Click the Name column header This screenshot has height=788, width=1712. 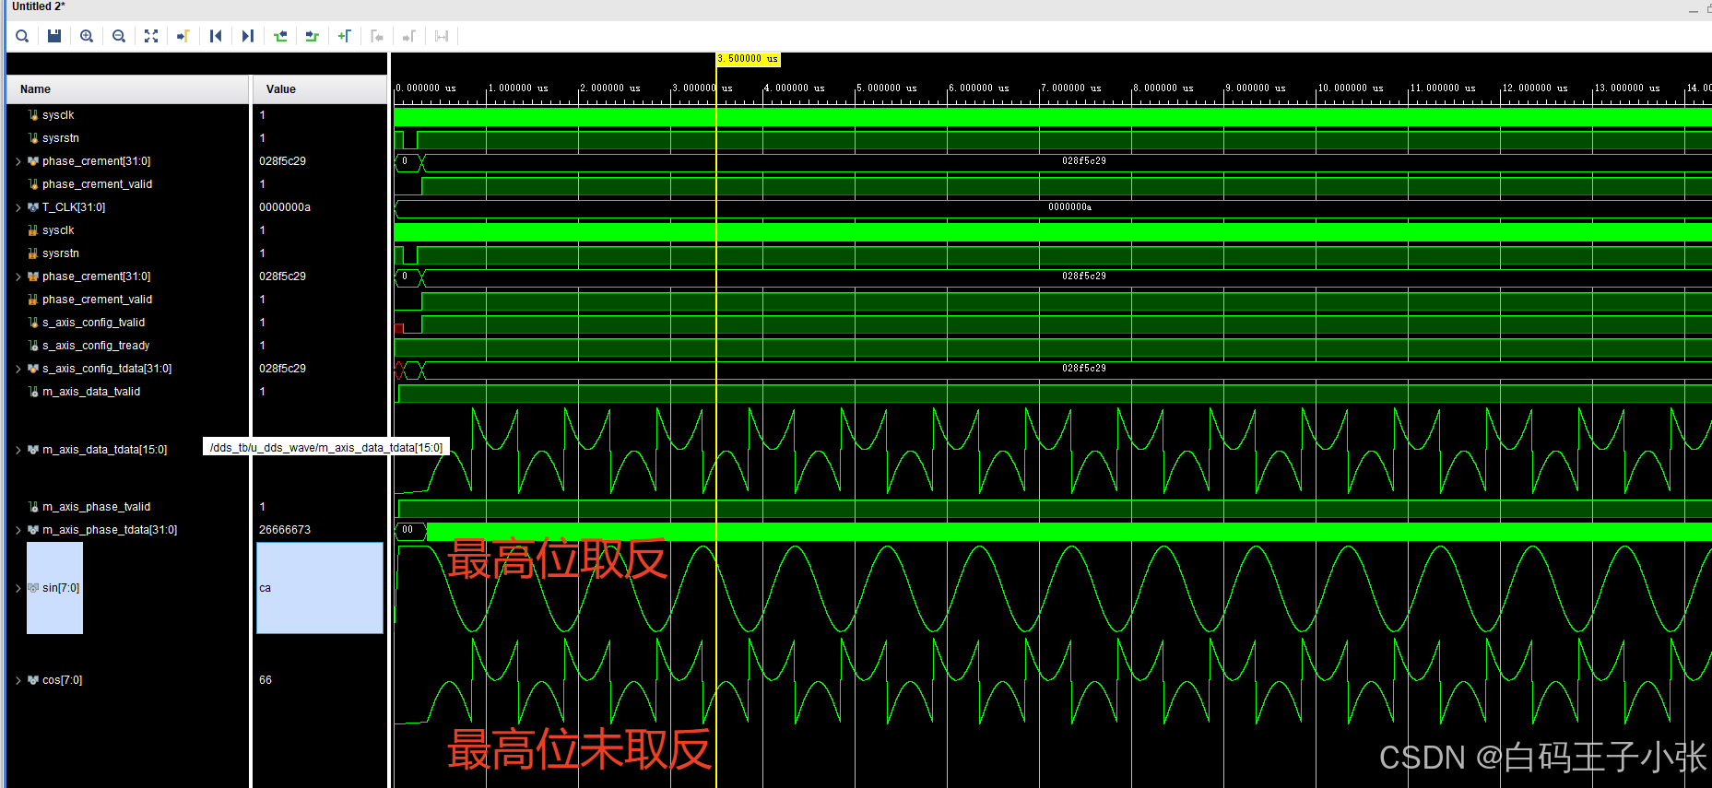(x=128, y=89)
